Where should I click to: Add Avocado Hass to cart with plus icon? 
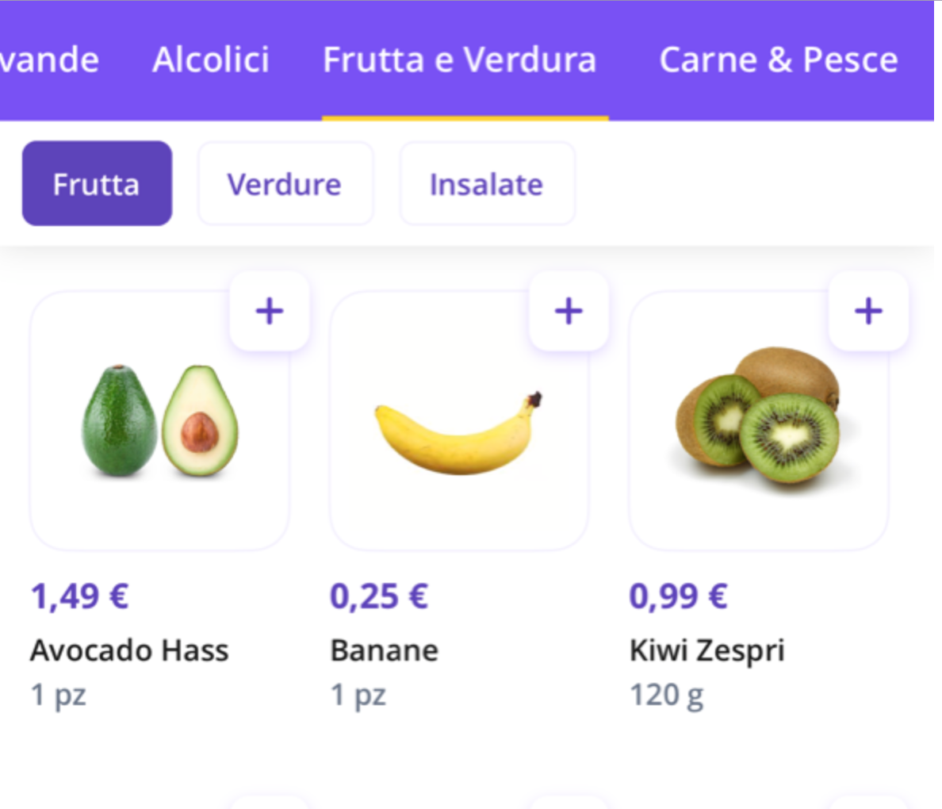pos(270,311)
